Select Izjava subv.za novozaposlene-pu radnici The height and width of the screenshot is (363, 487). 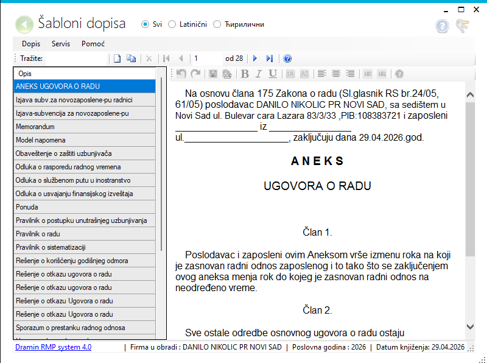point(85,100)
